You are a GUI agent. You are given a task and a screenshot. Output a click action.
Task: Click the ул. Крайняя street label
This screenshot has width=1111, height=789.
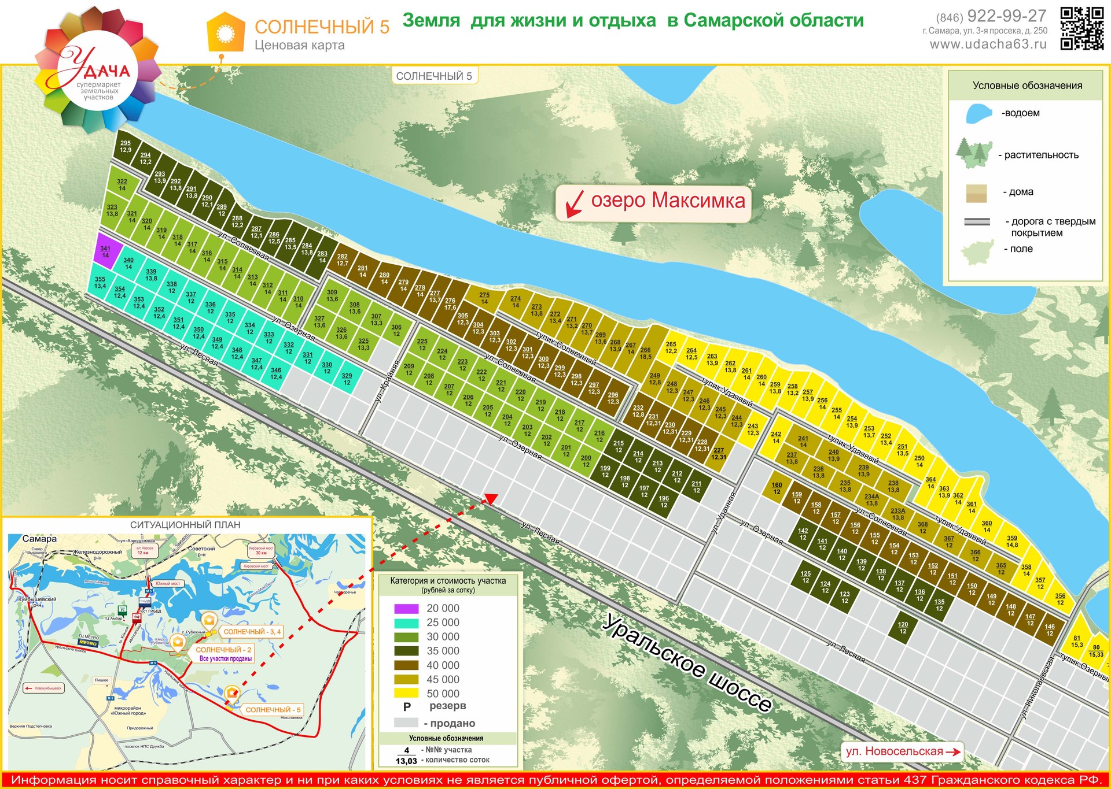point(387,381)
